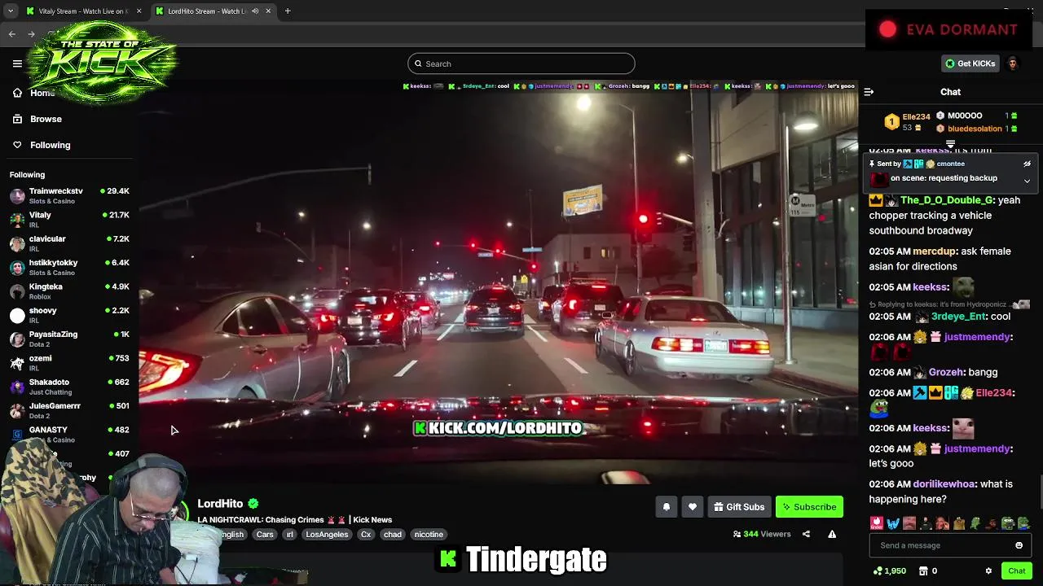Click username dorilikewhoa in chat
Viewport: 1043px width, 586px height.
pos(944,484)
